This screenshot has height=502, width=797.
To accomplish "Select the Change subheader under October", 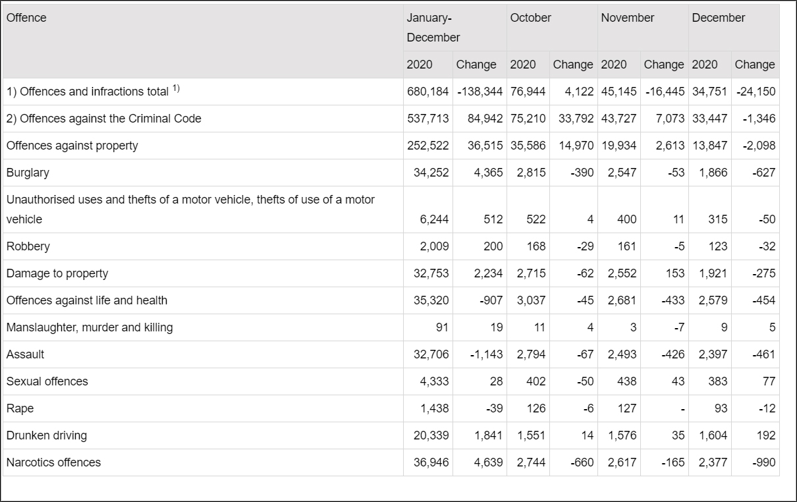I will (574, 65).
